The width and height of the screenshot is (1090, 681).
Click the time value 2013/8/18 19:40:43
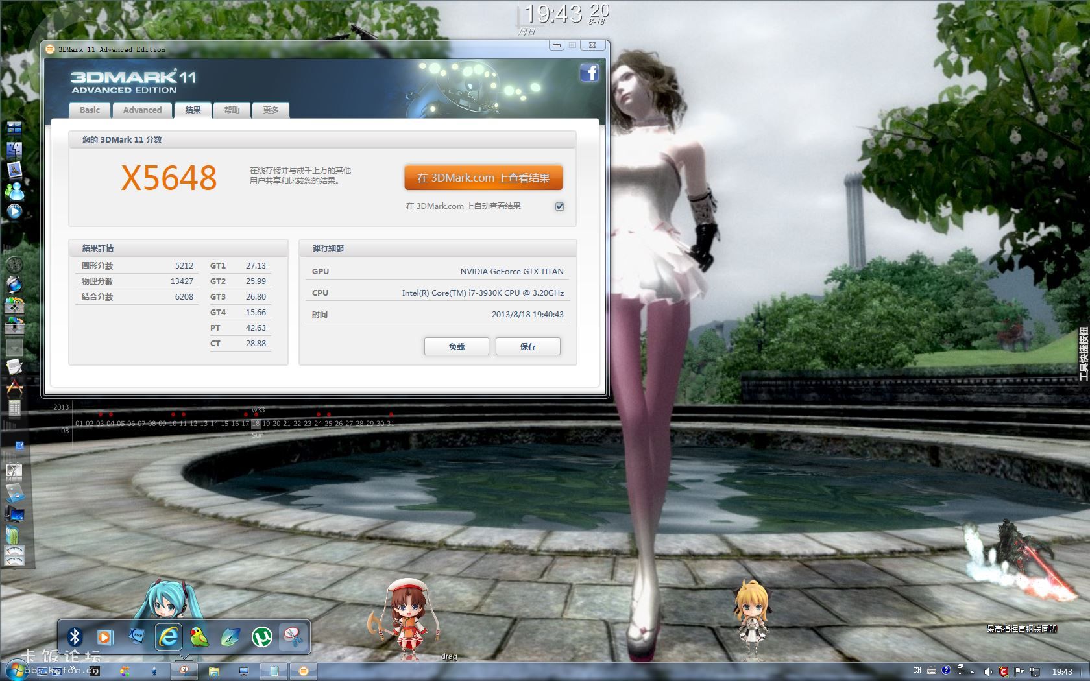[527, 315]
